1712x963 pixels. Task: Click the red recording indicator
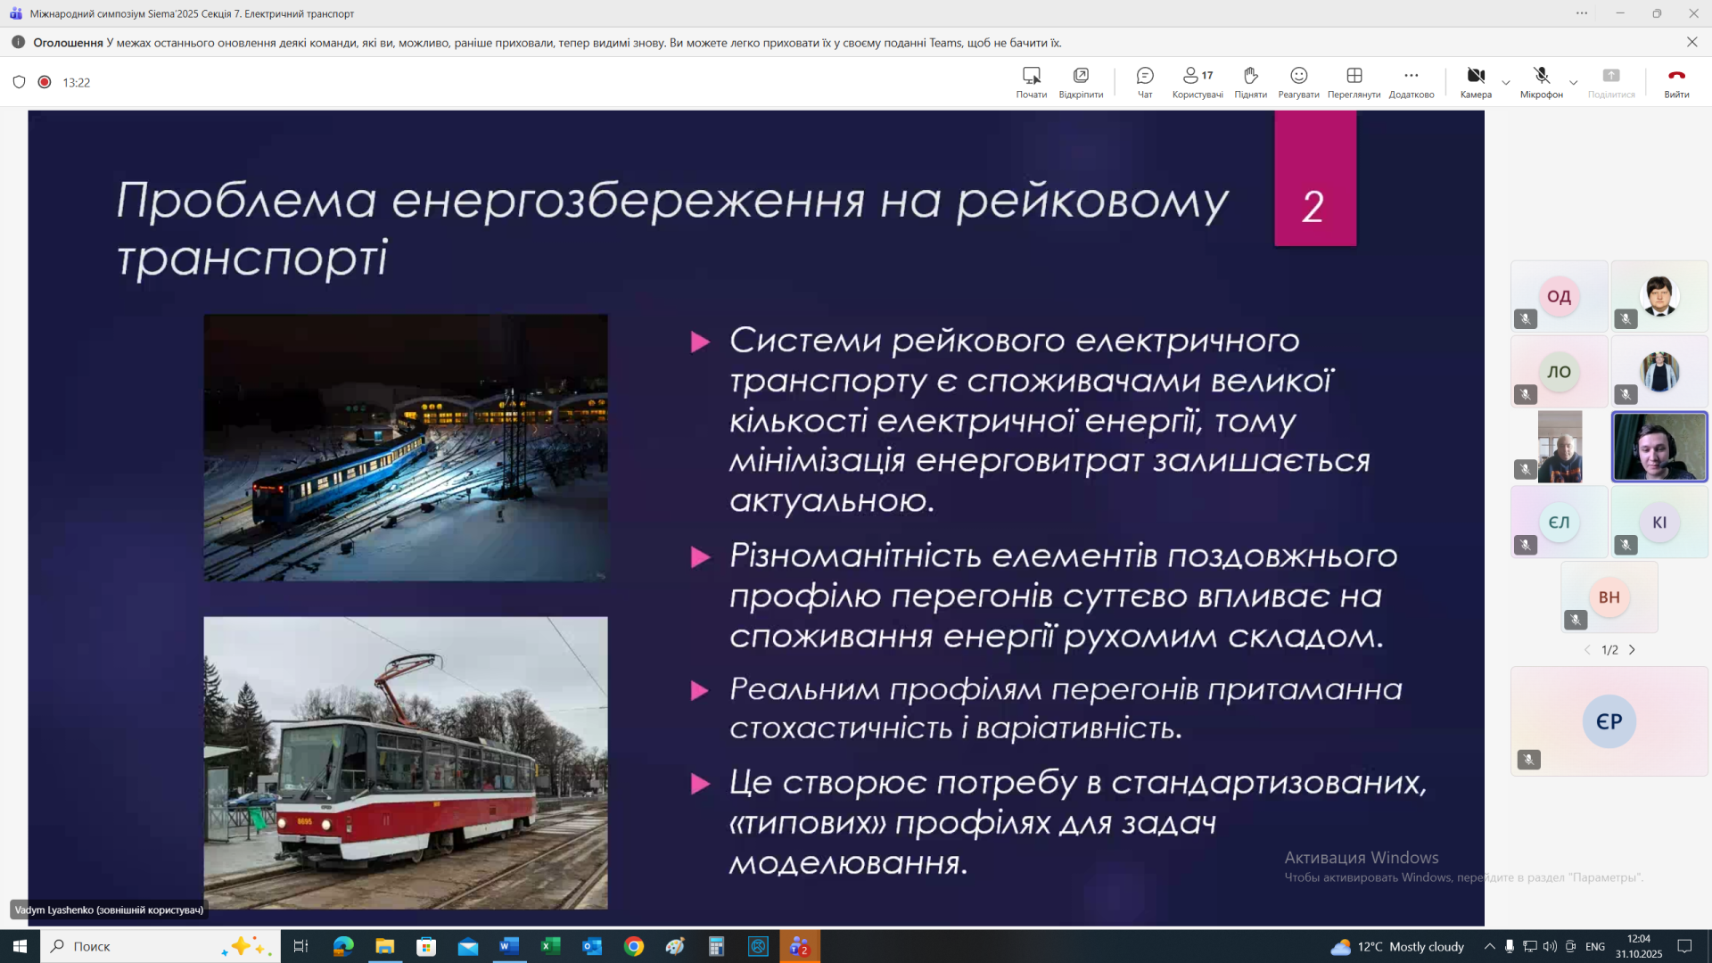pos(45,82)
